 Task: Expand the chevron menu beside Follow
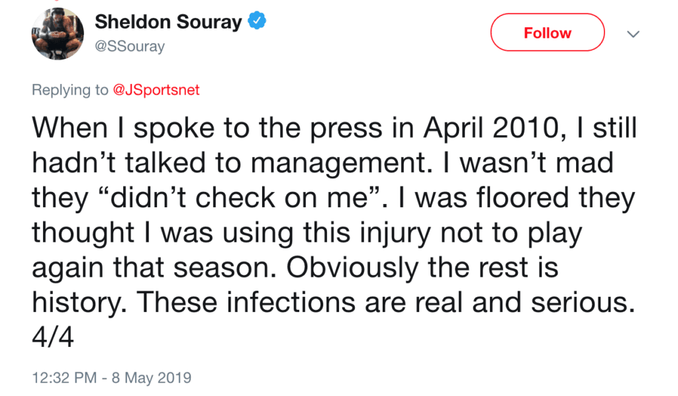click(x=633, y=34)
